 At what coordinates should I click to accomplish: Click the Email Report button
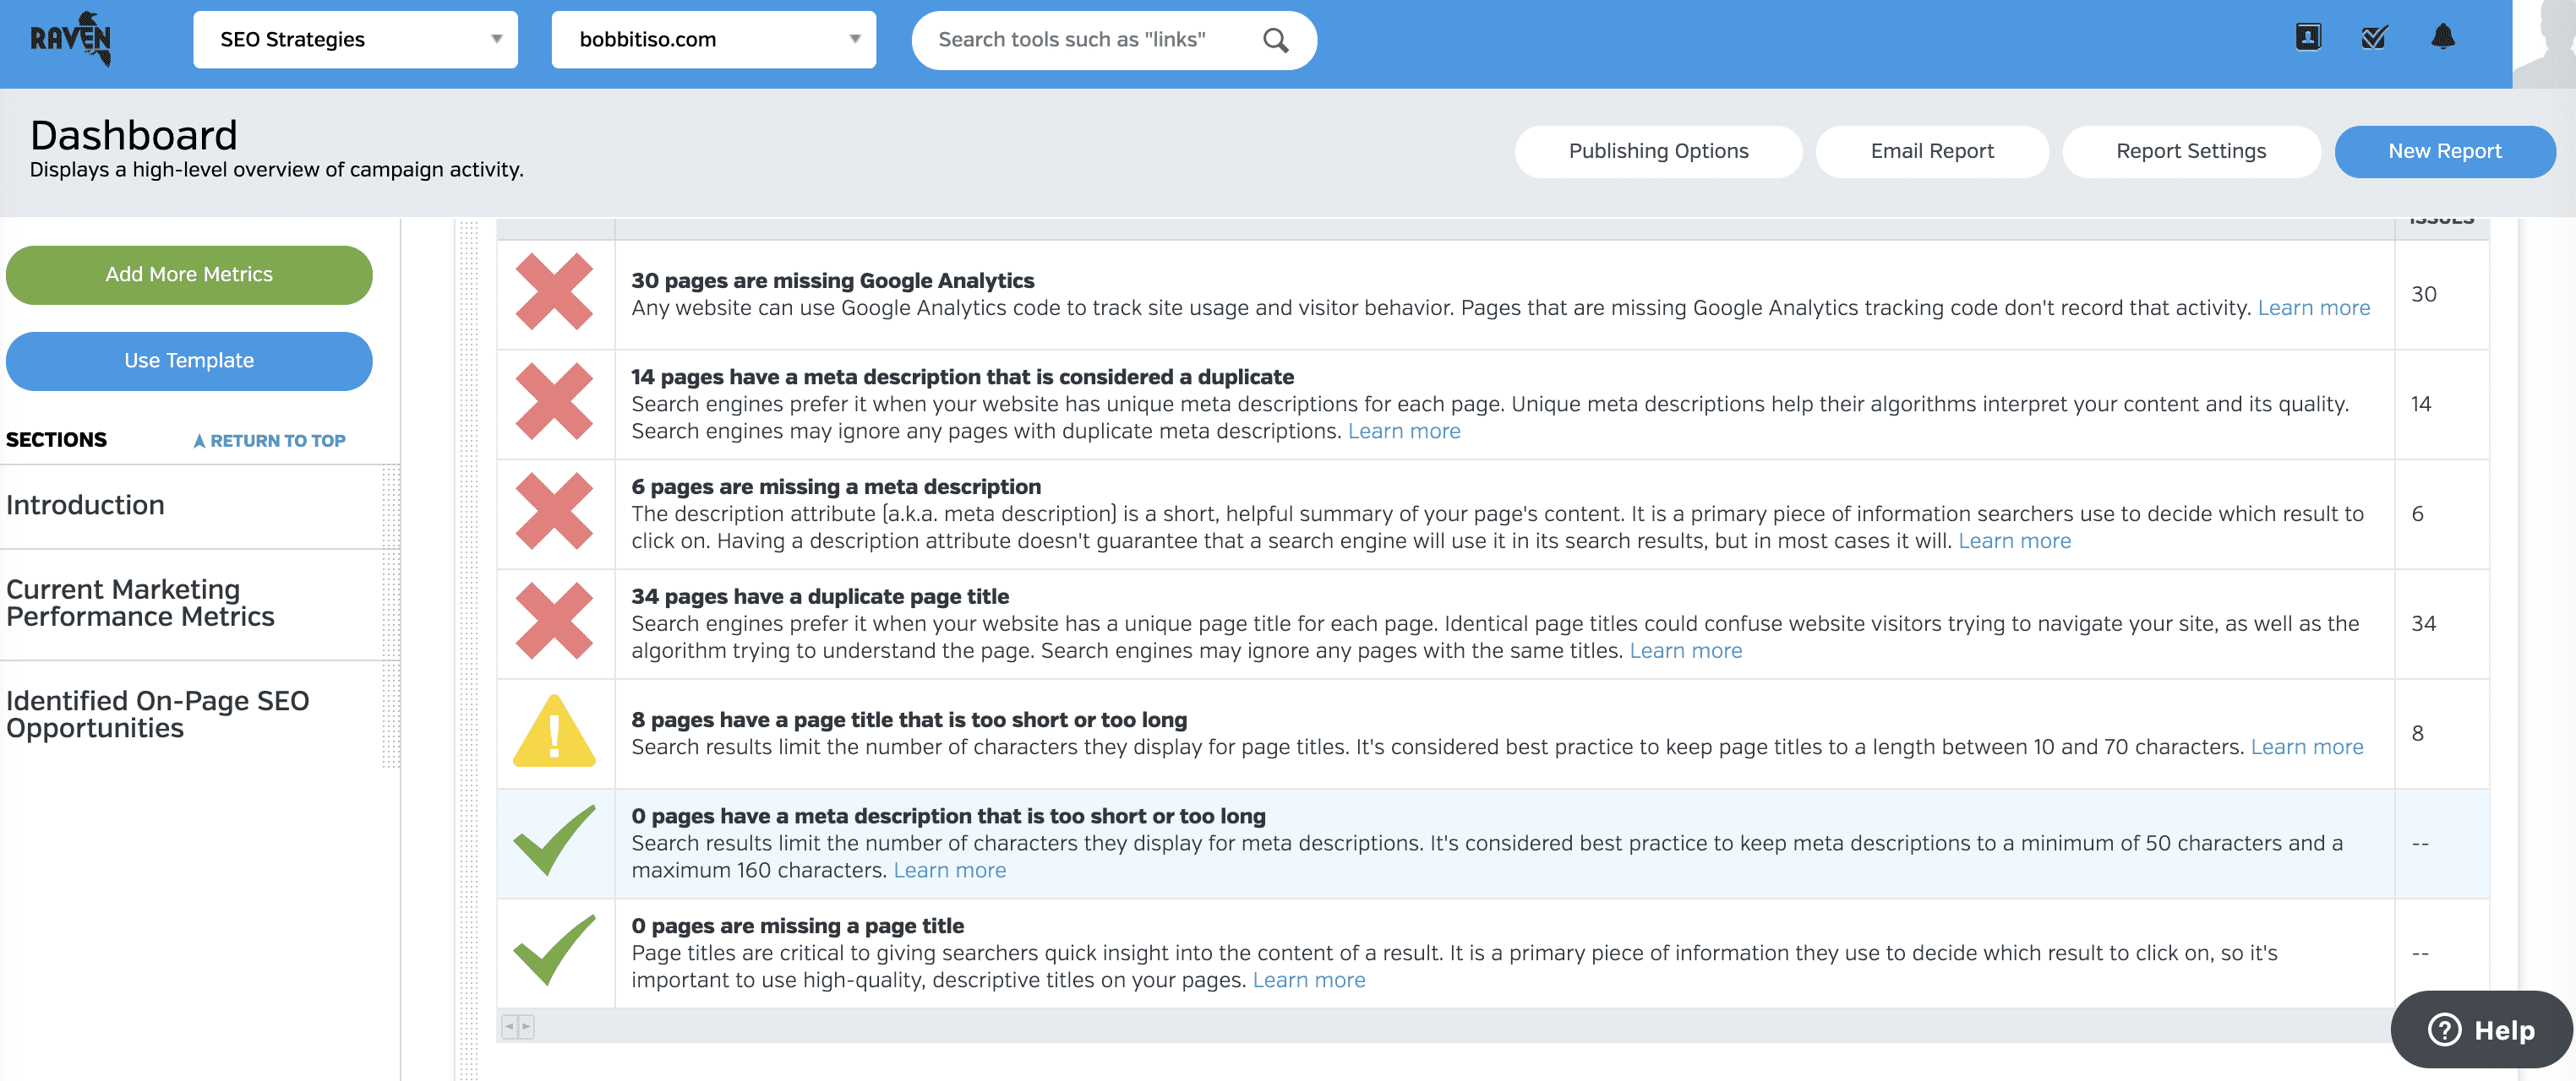pos(1932,151)
